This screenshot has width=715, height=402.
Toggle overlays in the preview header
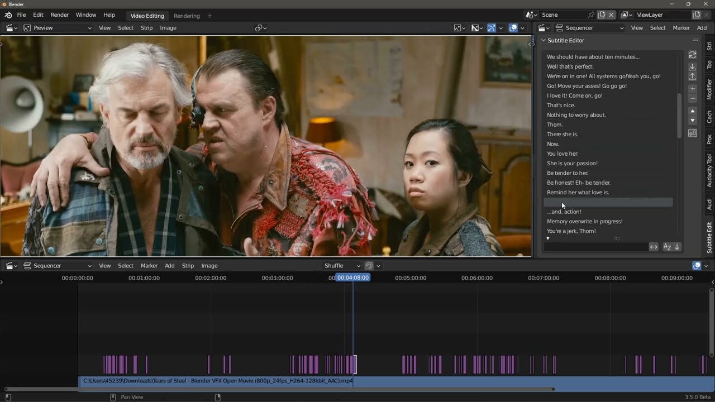(x=513, y=28)
